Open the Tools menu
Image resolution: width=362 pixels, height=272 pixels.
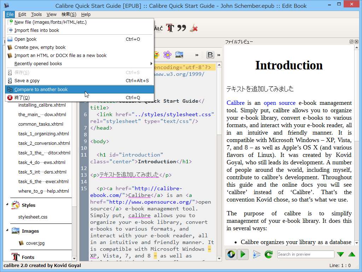pyautogui.click(x=36, y=14)
